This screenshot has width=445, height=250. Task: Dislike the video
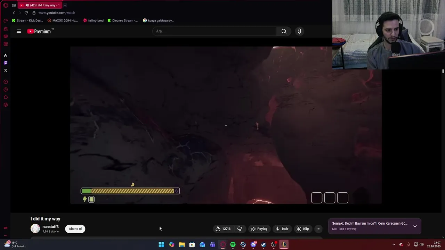coord(240,229)
